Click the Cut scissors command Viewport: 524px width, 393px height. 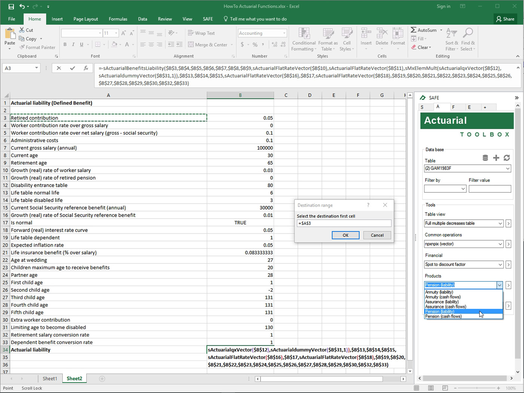[x=26, y=30]
